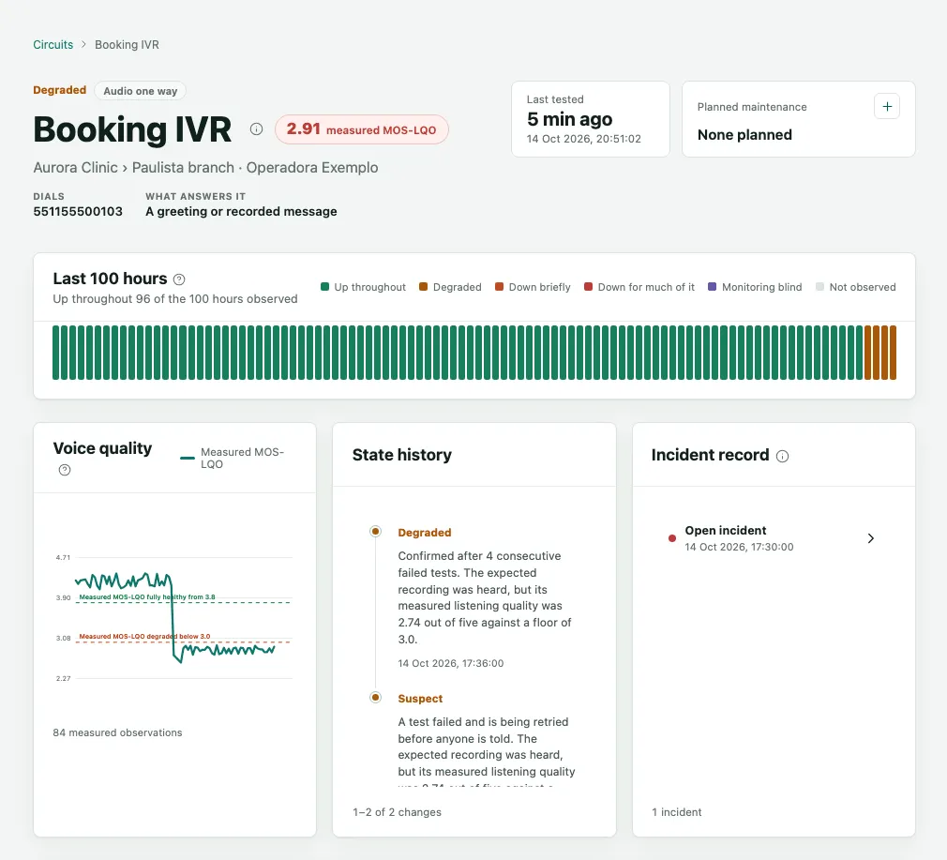Viewport: 947px width, 860px height.
Task: Click the '5 min ago' last tested value
Action: (x=569, y=119)
